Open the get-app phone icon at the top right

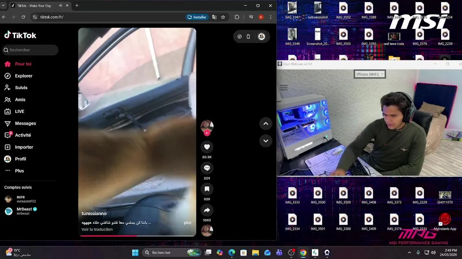click(248, 36)
